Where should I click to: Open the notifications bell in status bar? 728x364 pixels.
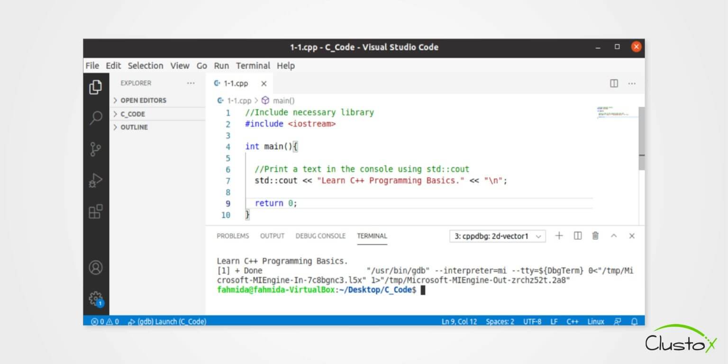(634, 321)
